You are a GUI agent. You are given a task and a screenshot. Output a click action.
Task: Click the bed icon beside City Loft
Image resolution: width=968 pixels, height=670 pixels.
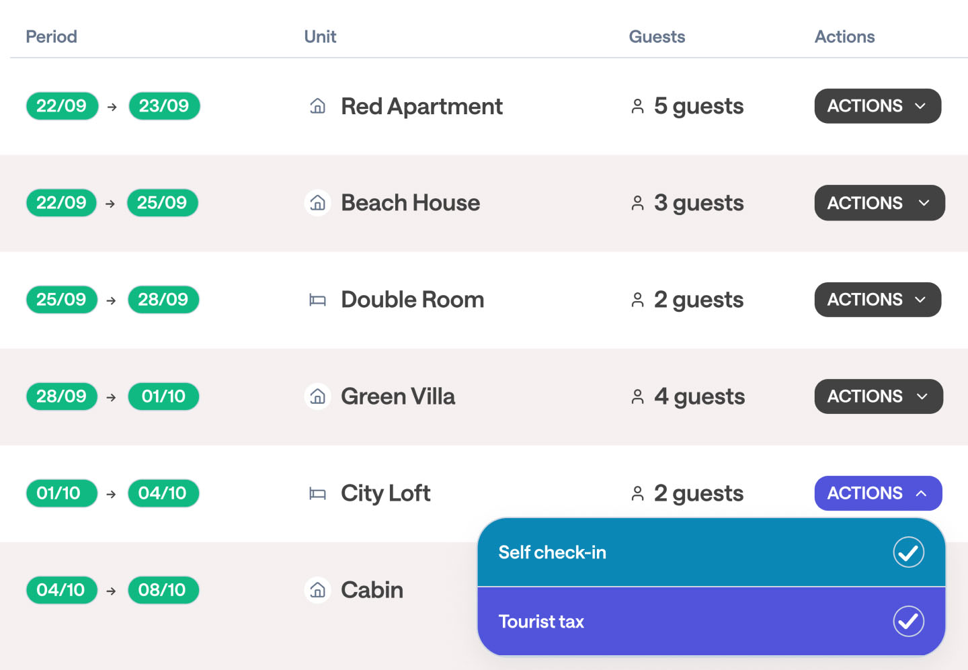click(317, 494)
